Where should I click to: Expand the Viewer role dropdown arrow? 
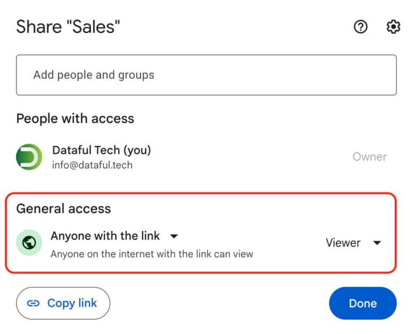click(x=377, y=243)
